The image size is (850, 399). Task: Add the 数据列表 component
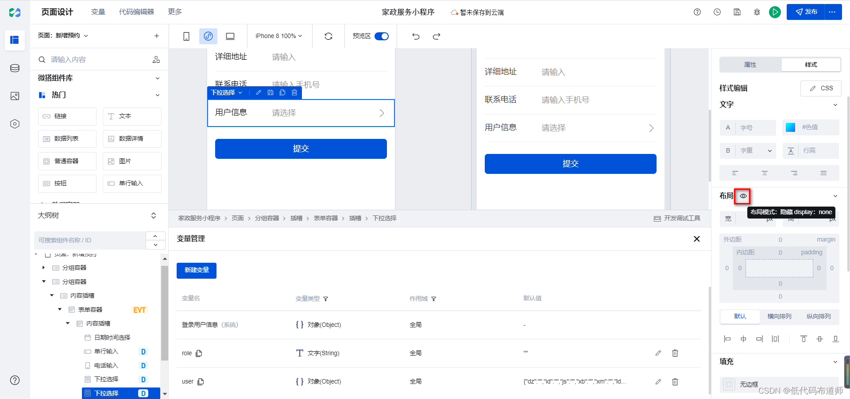click(67, 139)
